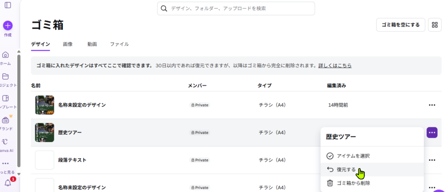The image size is (445, 192).
Task: Close the purple more-options button for 歴史ツアー
Action: (x=432, y=132)
